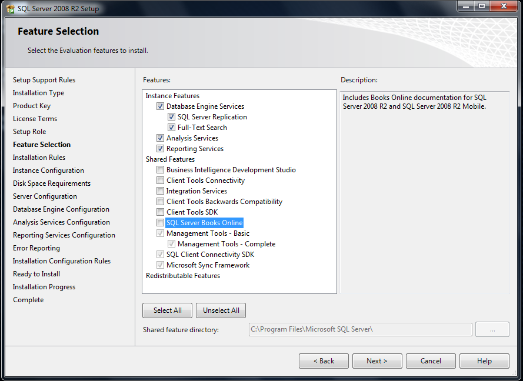Uncheck SQL Server Replication checkbox

point(171,117)
